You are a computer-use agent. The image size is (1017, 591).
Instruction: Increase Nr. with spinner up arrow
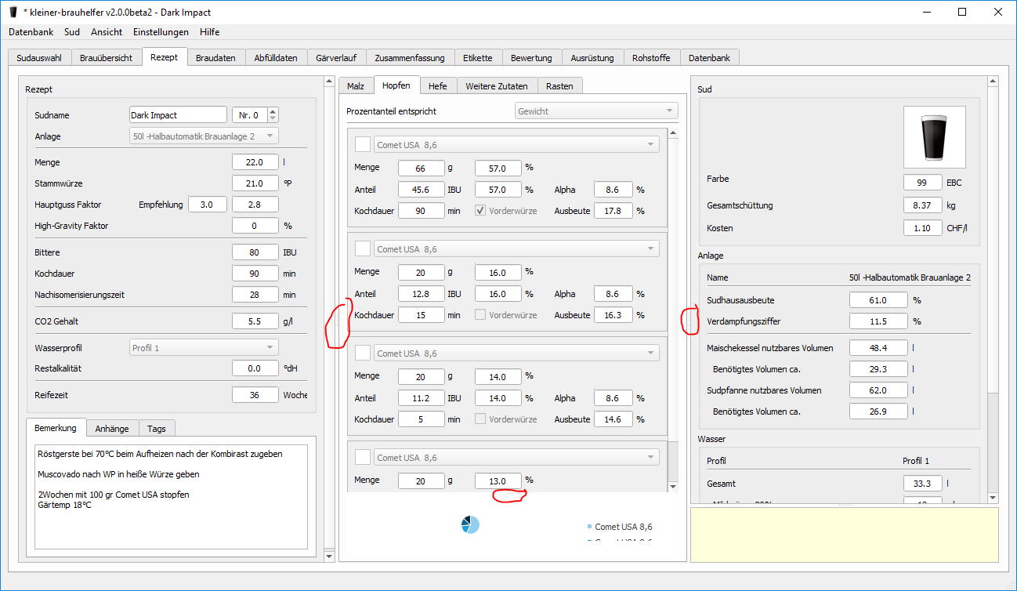coord(273,111)
